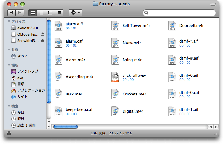The image size is (223, 144).
Task: Select the Bark.m4r ringtone icon
Action: click(x=58, y=94)
